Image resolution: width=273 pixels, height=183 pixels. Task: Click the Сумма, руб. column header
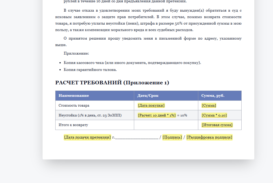220,96
